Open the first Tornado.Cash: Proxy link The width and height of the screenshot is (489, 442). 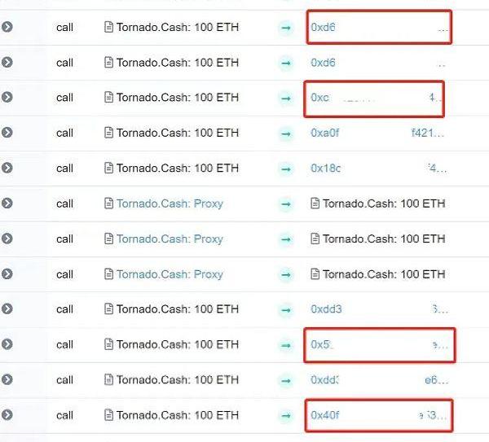[170, 203]
